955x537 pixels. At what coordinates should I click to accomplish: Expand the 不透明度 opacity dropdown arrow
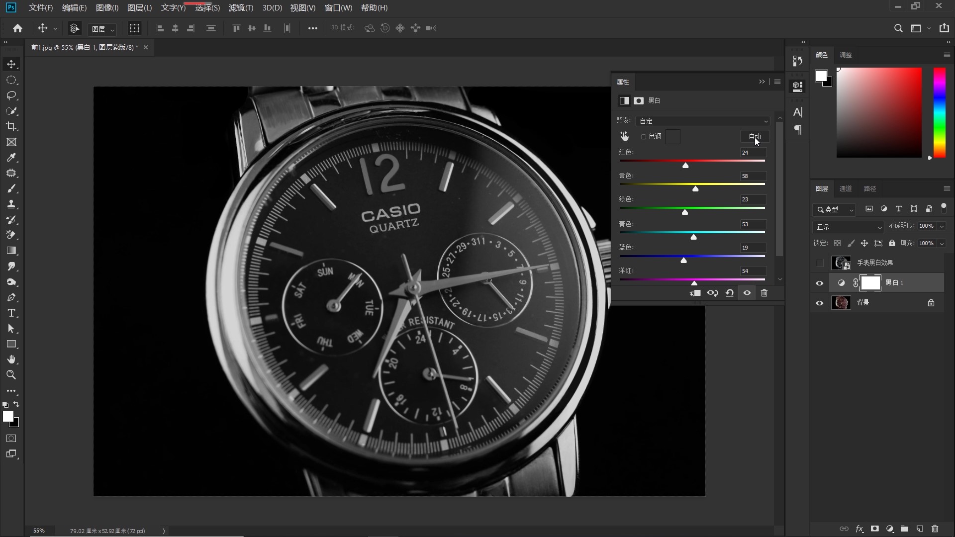(942, 226)
